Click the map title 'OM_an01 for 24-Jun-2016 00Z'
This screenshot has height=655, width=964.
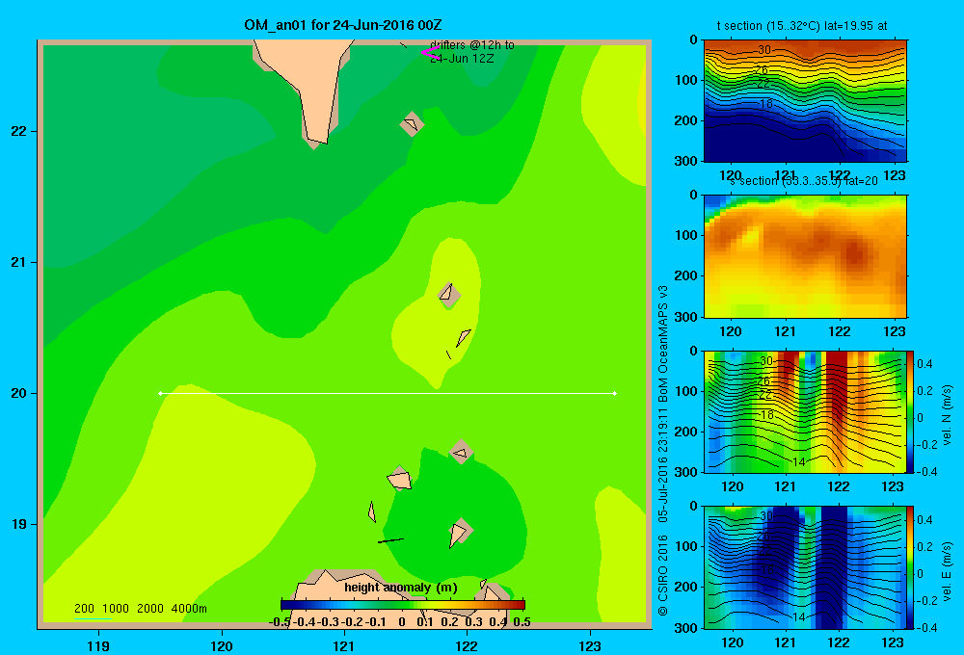pos(342,25)
